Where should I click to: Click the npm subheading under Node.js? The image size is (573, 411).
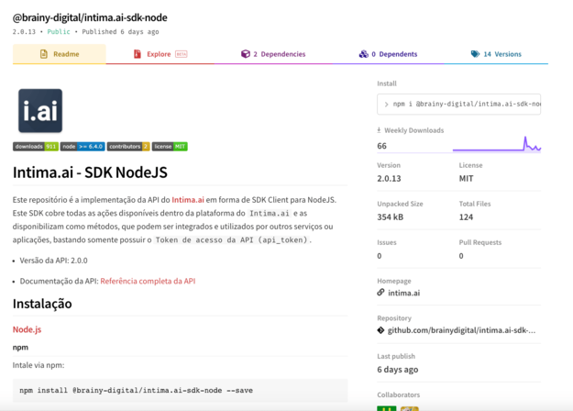click(x=20, y=348)
